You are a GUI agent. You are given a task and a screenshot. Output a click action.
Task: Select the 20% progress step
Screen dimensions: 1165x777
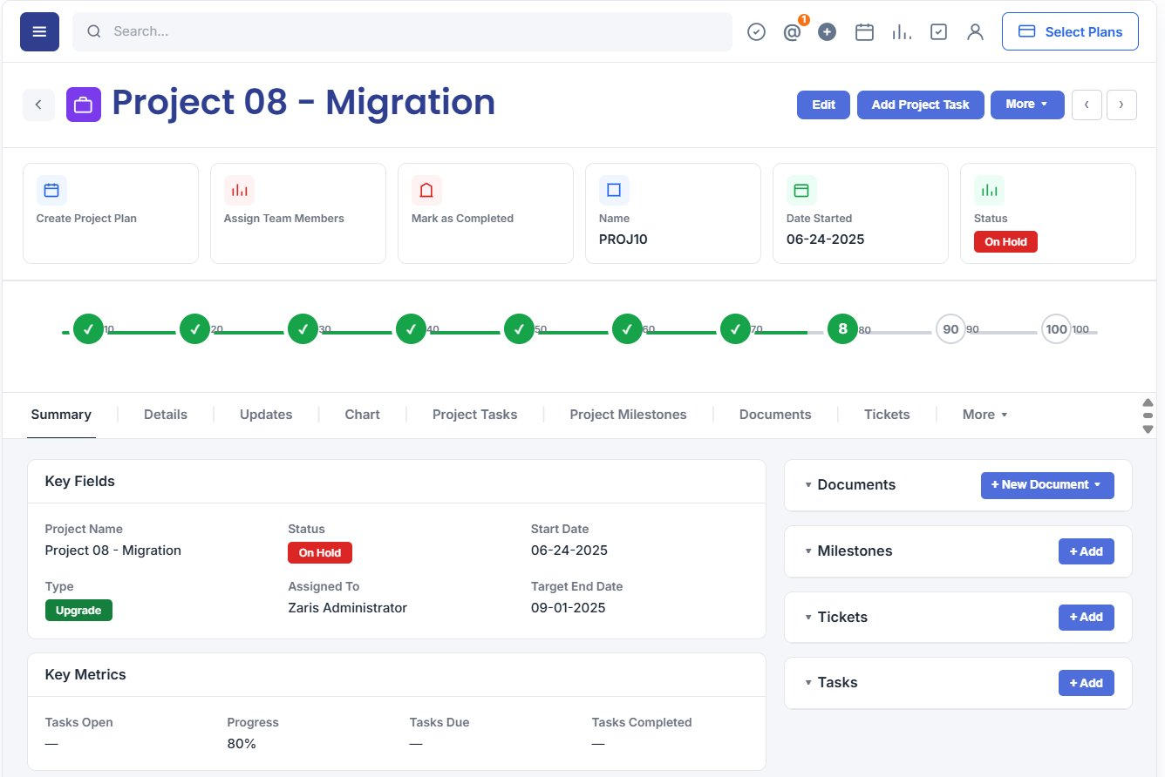[x=194, y=329]
